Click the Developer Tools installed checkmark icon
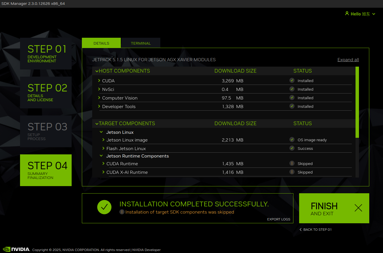This screenshot has height=253, width=383. pos(292,106)
